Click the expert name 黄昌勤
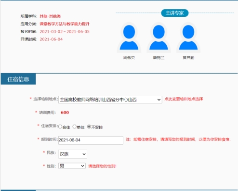 188,58
